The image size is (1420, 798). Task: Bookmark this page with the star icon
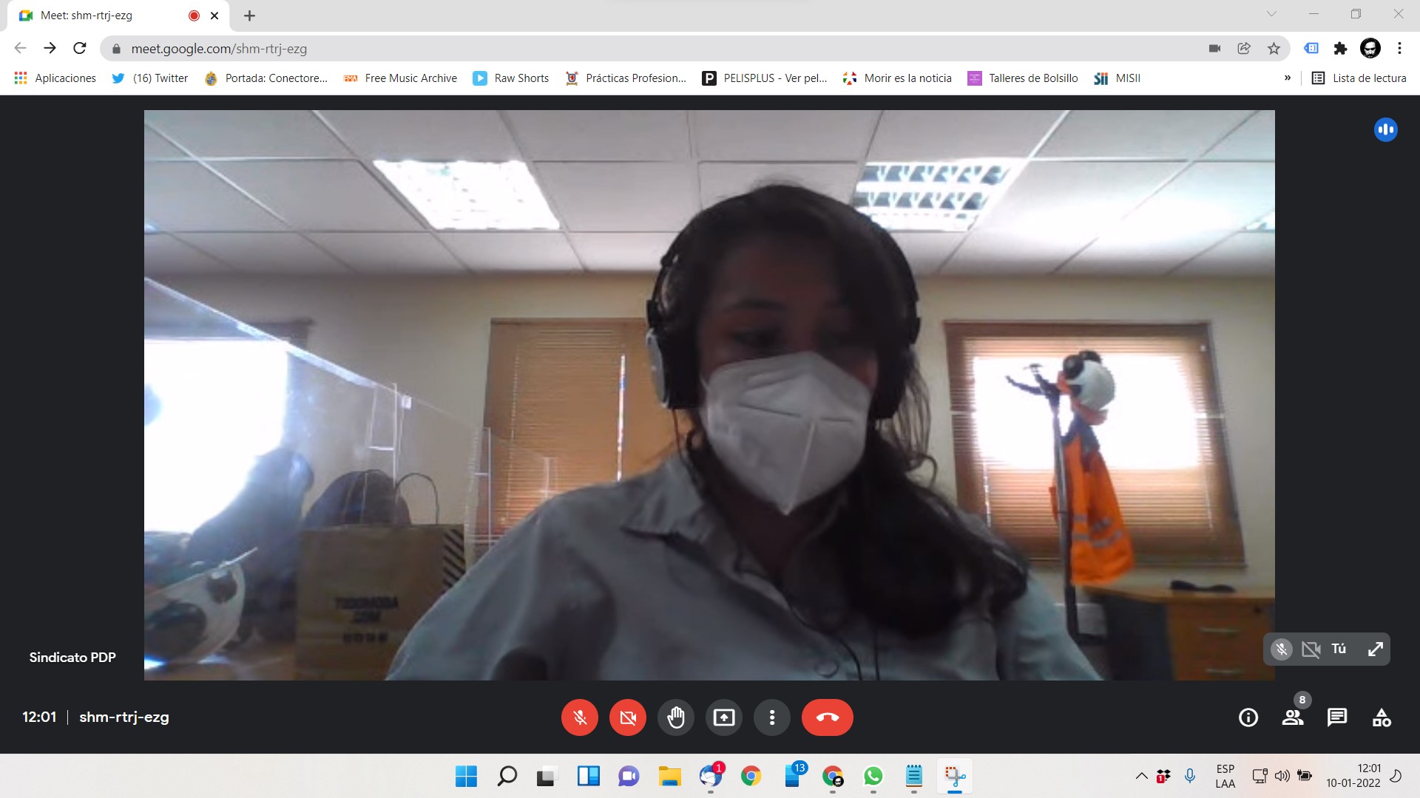(x=1274, y=49)
